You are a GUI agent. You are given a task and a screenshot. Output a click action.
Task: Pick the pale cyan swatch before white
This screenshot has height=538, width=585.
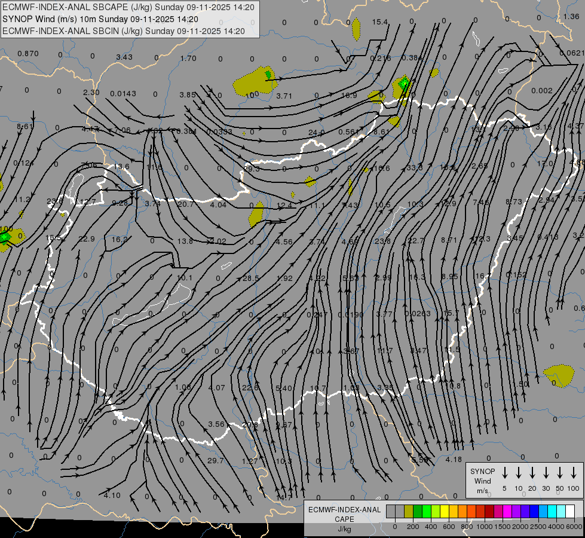pyautogui.click(x=561, y=511)
